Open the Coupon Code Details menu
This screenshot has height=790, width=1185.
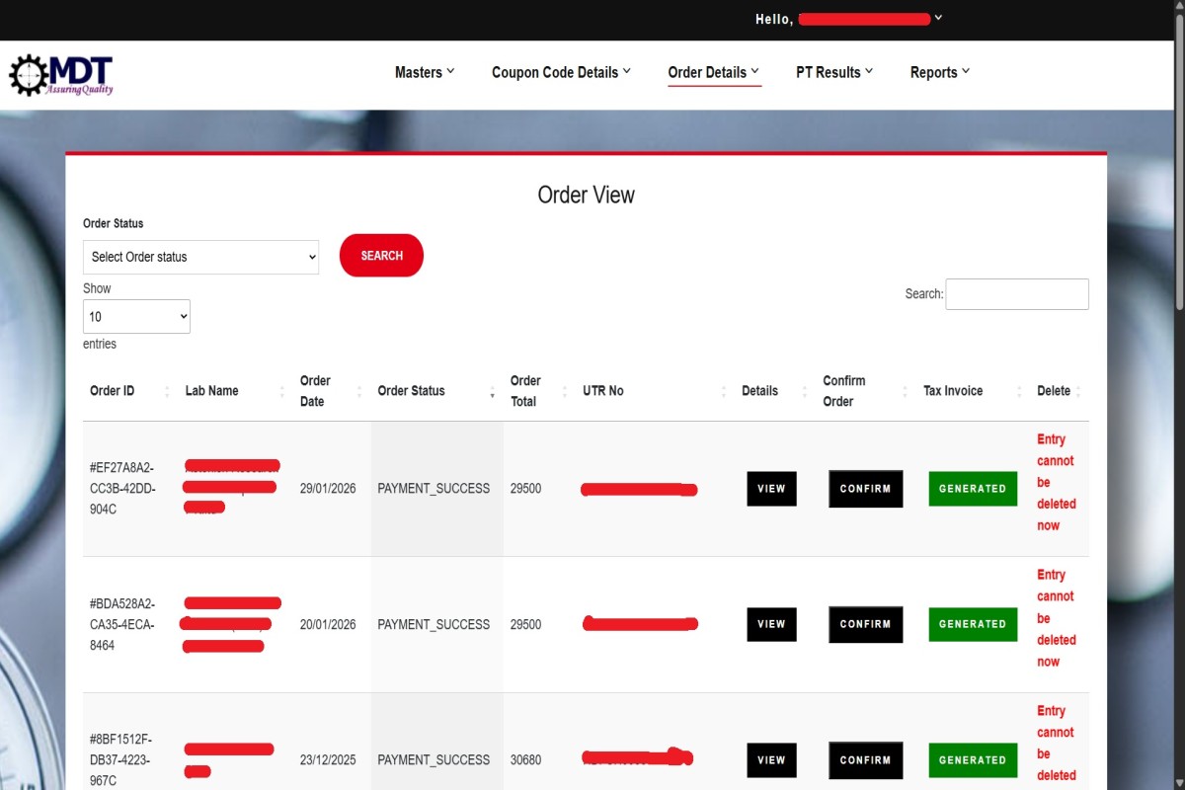click(x=561, y=72)
